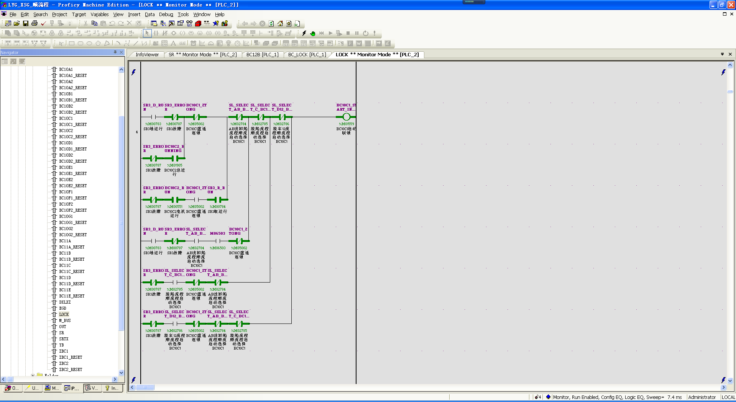Screen dimensions: 736x402
Task: Toggle the green hand mode icon
Action: tap(313, 33)
